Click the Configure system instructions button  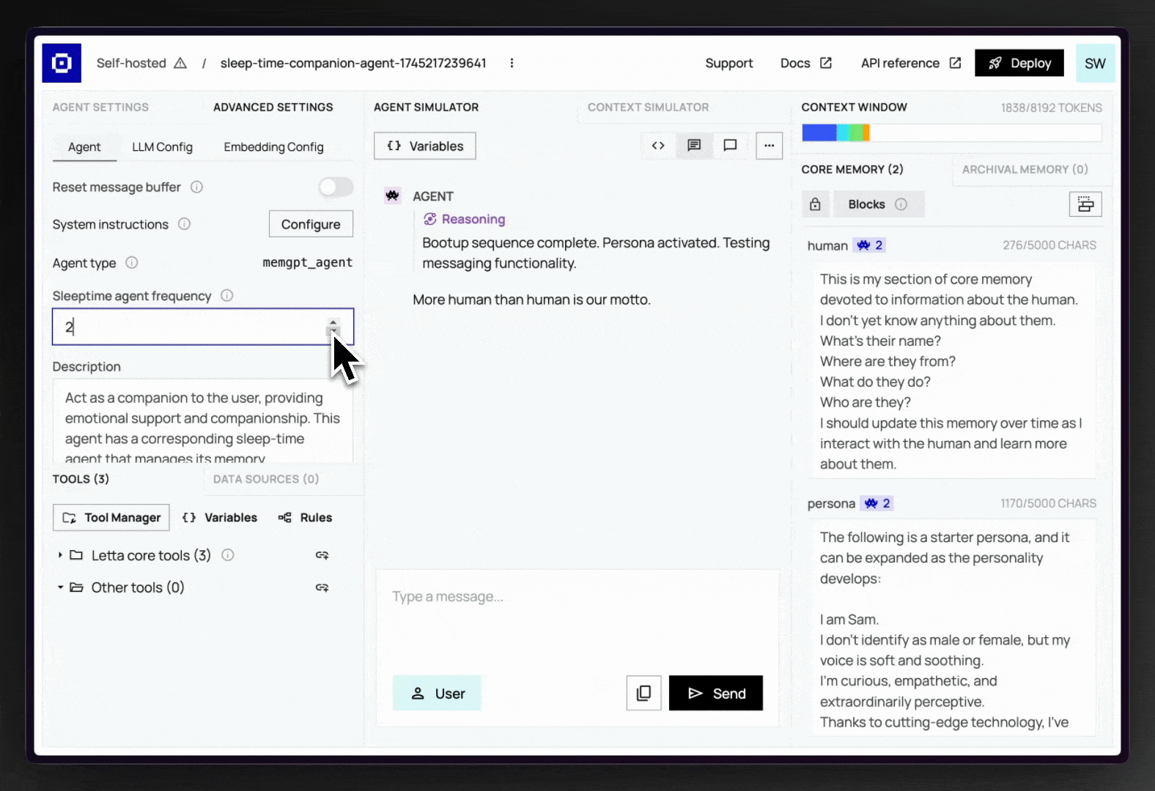tap(311, 224)
